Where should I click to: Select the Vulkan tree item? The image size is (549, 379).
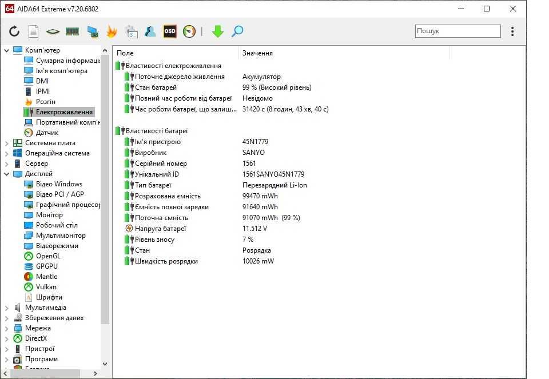tap(40, 287)
